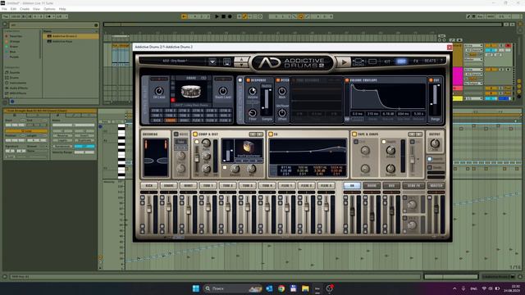Open the Options menu in Ableton Live
525x295 pixels.
click(x=49, y=9)
